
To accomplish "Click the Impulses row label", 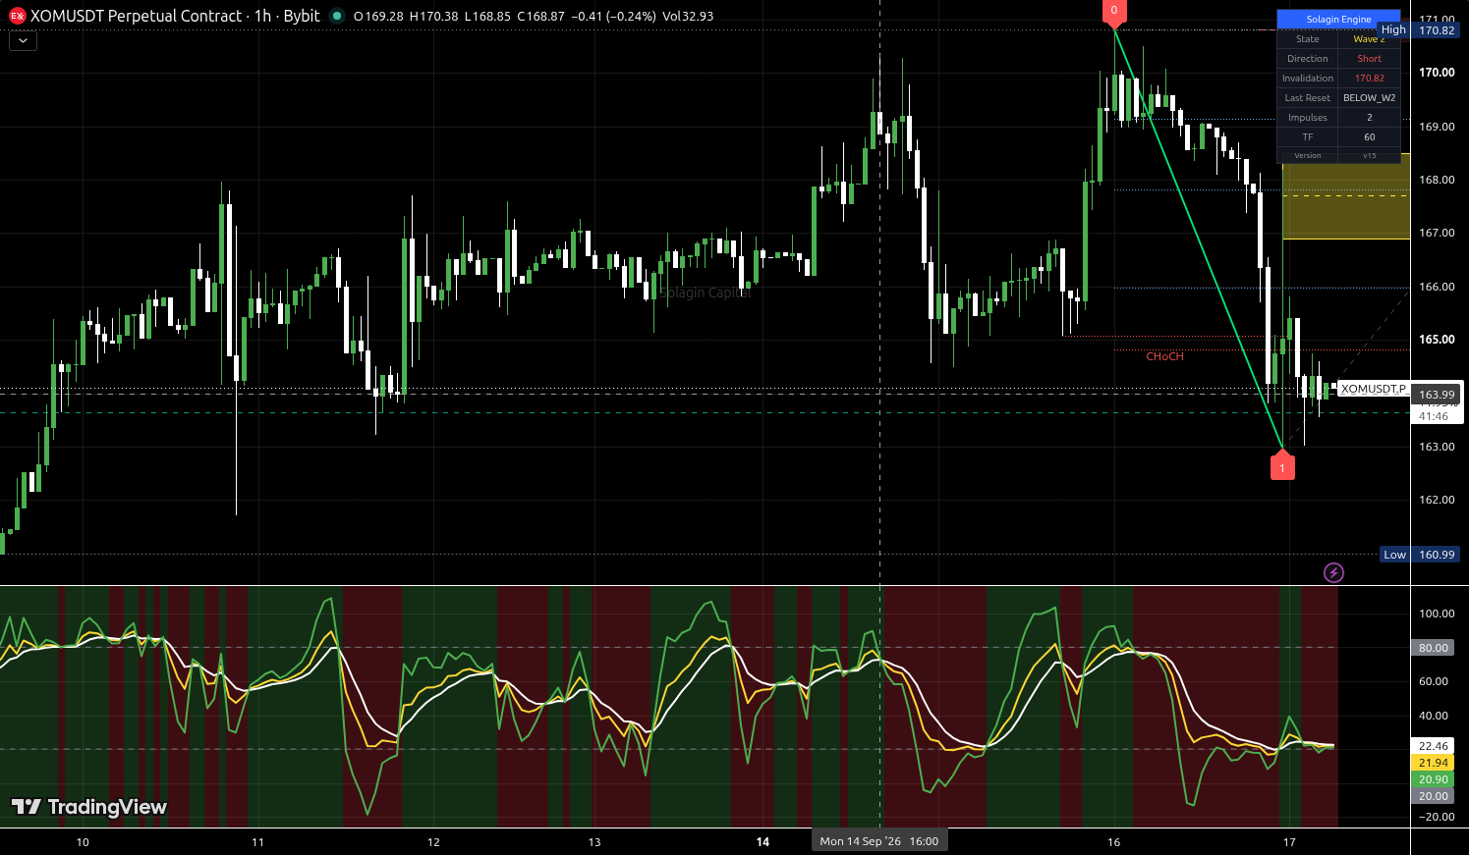I will pyautogui.click(x=1308, y=118).
